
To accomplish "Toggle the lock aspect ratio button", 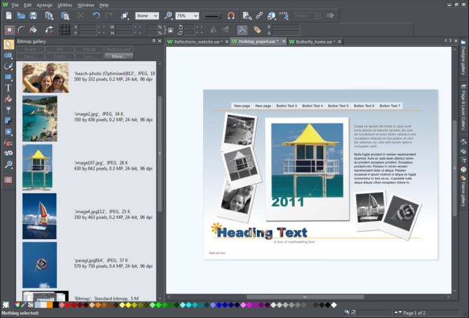I will [x=170, y=30].
